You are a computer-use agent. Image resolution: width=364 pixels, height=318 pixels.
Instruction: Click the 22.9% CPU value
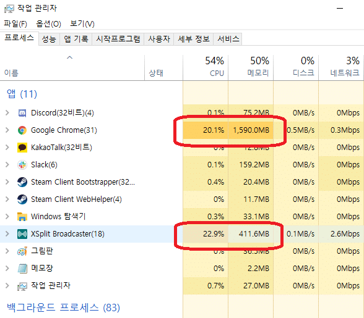coord(214,234)
